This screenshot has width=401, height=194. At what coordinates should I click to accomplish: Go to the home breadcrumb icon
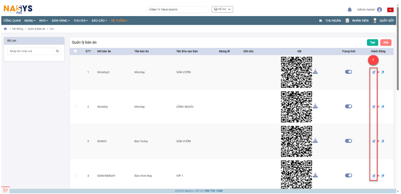tap(5, 29)
